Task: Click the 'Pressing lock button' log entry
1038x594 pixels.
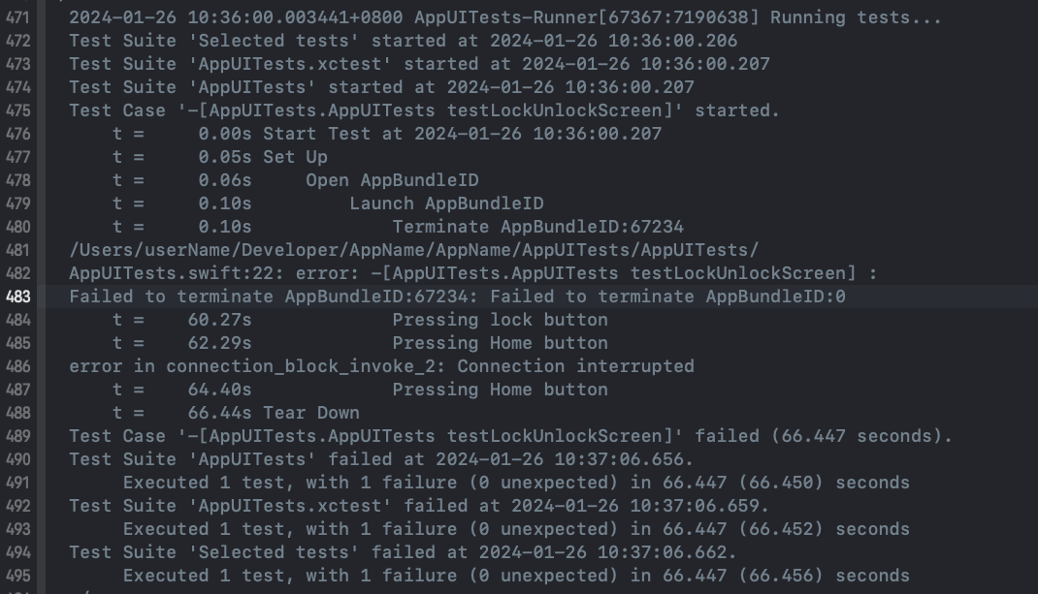Action: (x=500, y=320)
